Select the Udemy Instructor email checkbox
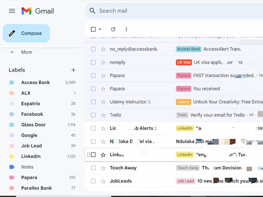This screenshot has height=197, width=263. coord(93,102)
